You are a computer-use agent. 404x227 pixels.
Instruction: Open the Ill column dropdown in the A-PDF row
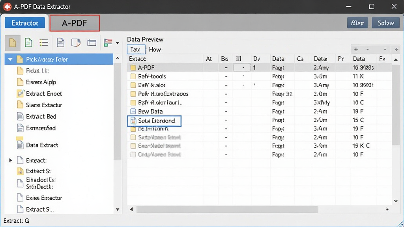click(242, 68)
